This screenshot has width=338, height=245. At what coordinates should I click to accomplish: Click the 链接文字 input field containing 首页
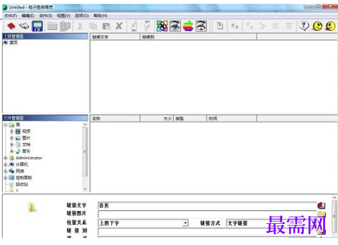click(207, 206)
